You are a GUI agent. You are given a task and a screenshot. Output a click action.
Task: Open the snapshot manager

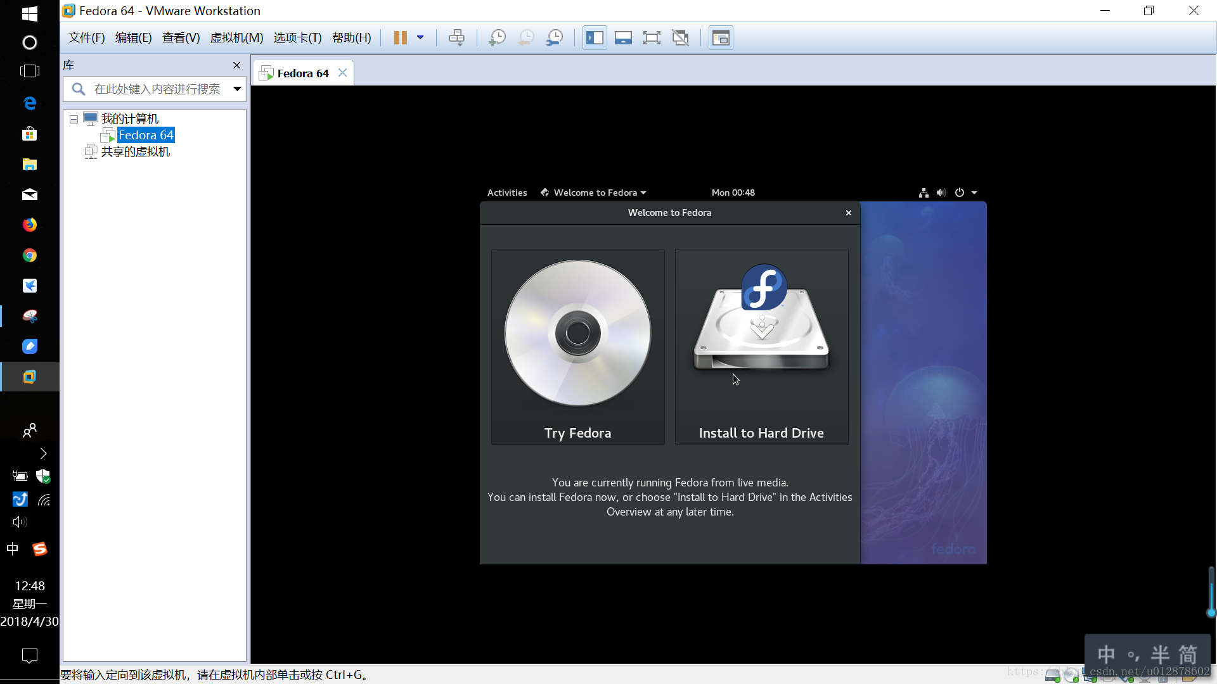pos(555,38)
